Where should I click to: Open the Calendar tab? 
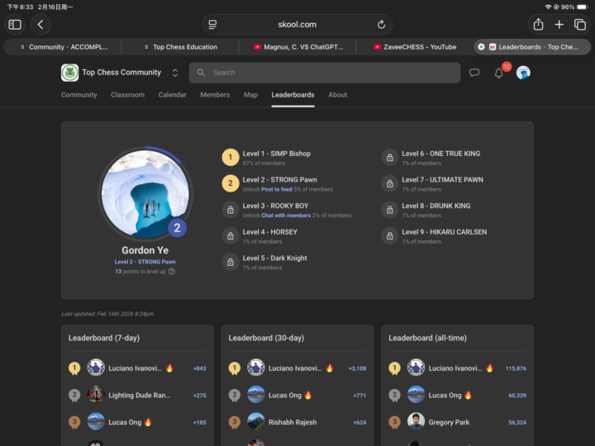172,95
